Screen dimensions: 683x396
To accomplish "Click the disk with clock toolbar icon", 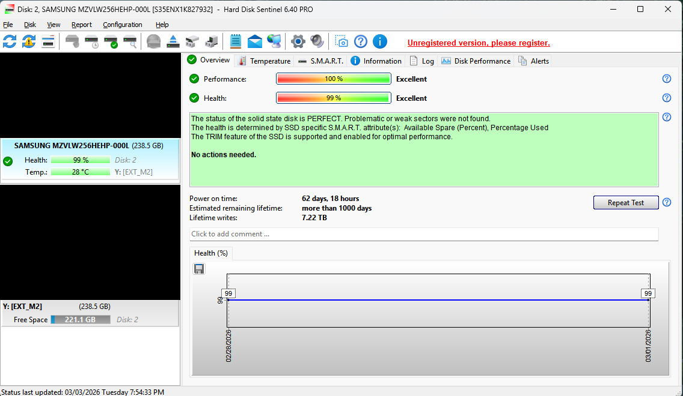I will click(x=91, y=42).
